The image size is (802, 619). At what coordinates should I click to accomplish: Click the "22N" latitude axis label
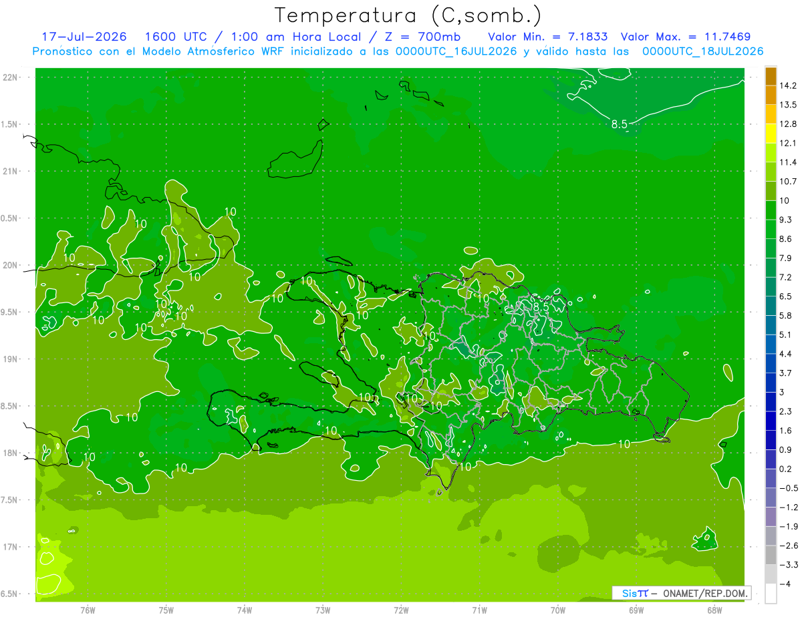tap(11, 77)
